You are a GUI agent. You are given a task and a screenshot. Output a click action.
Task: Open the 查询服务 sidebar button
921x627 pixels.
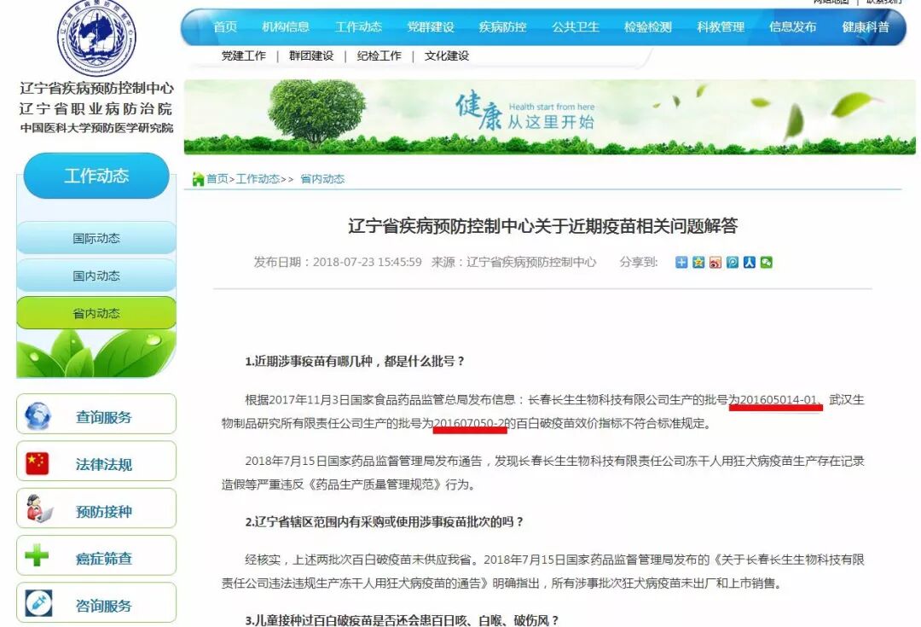pos(96,415)
